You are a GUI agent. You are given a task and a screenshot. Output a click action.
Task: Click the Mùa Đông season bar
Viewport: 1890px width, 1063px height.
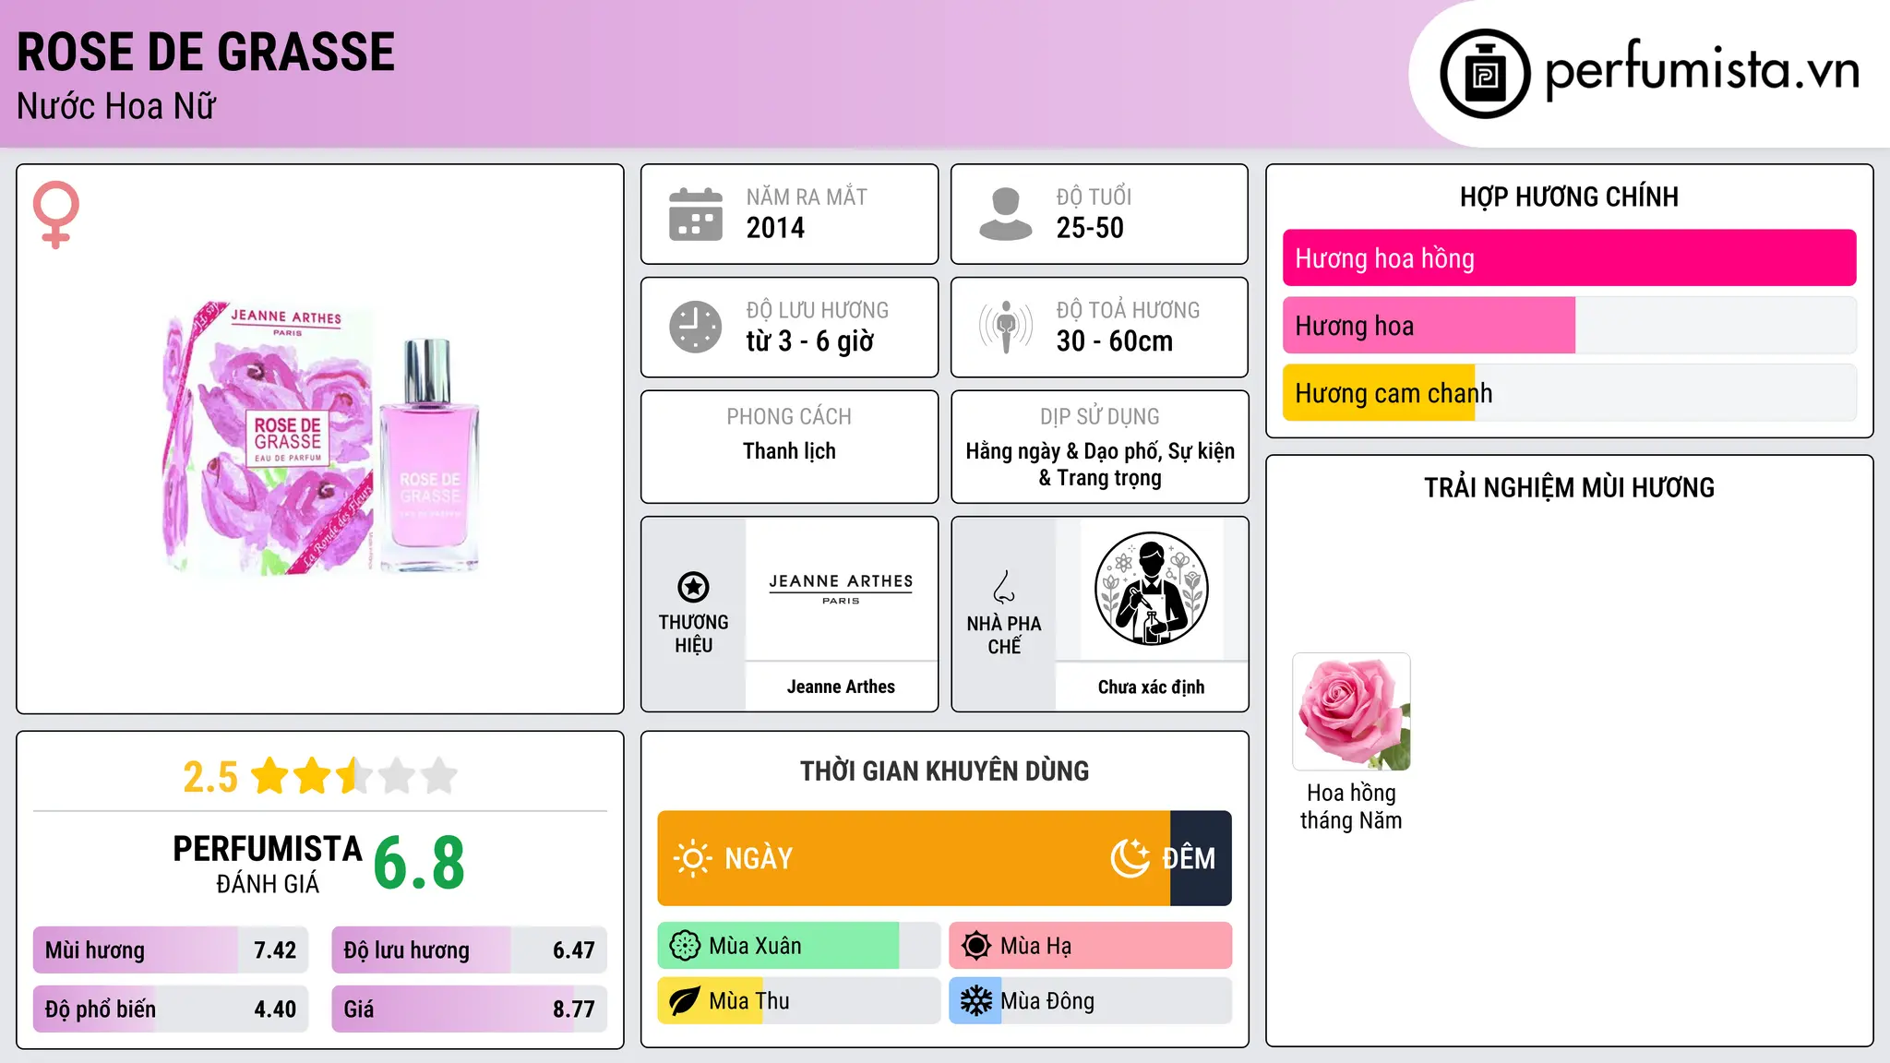tap(1090, 1001)
